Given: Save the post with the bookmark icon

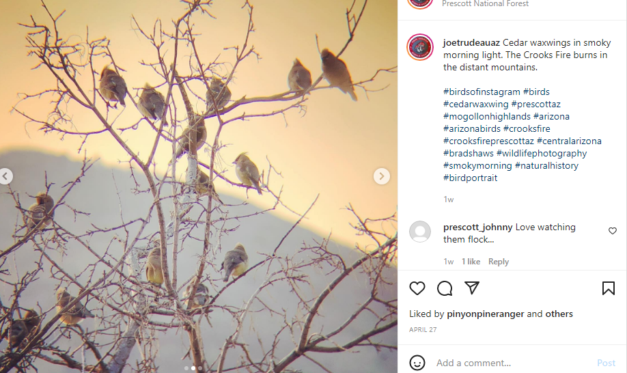Looking at the screenshot, I should pyautogui.click(x=608, y=288).
